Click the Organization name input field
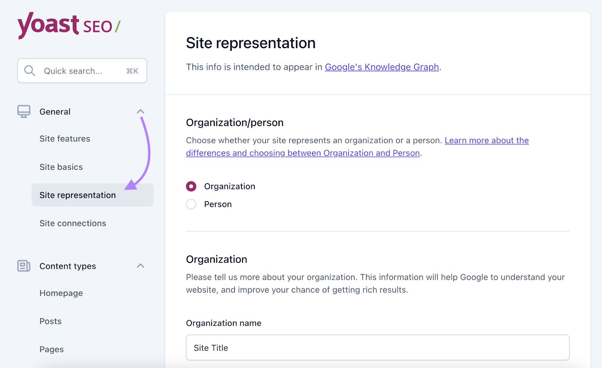The image size is (602, 368). coord(378,348)
